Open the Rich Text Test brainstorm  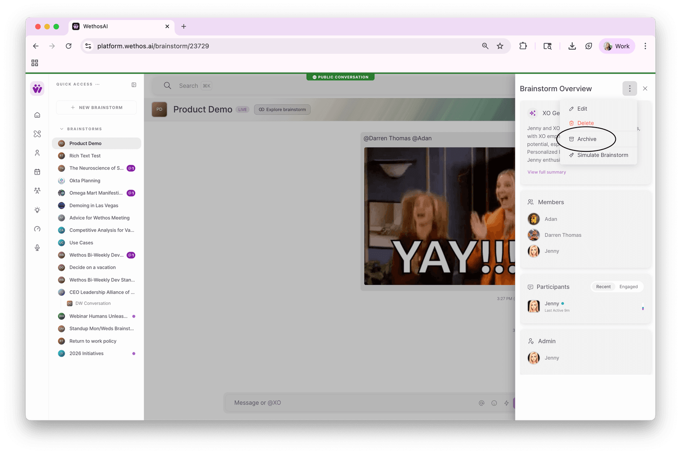(x=97, y=156)
